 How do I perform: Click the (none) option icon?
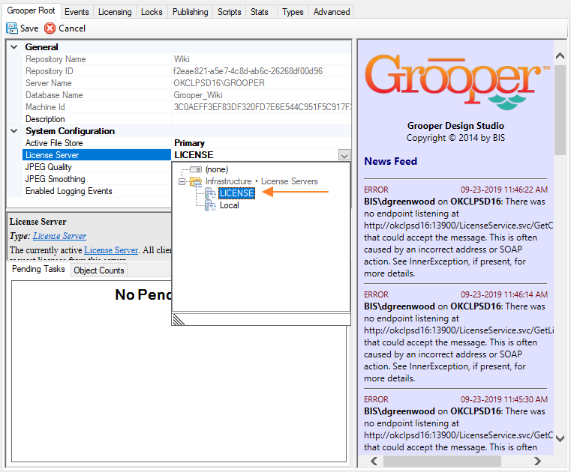[196, 169]
